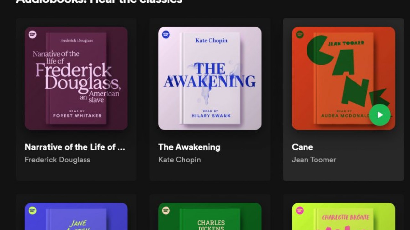
Task: Play the Cane audiobook with green button
Action: pos(380,115)
